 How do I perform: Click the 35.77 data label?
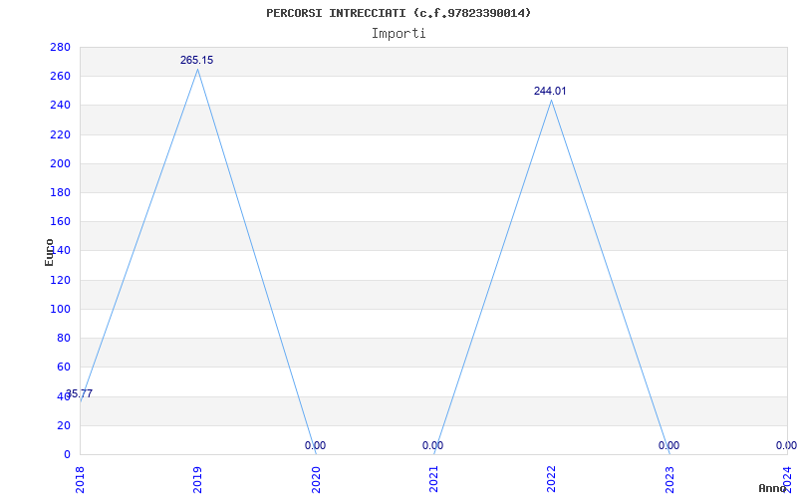tap(80, 393)
